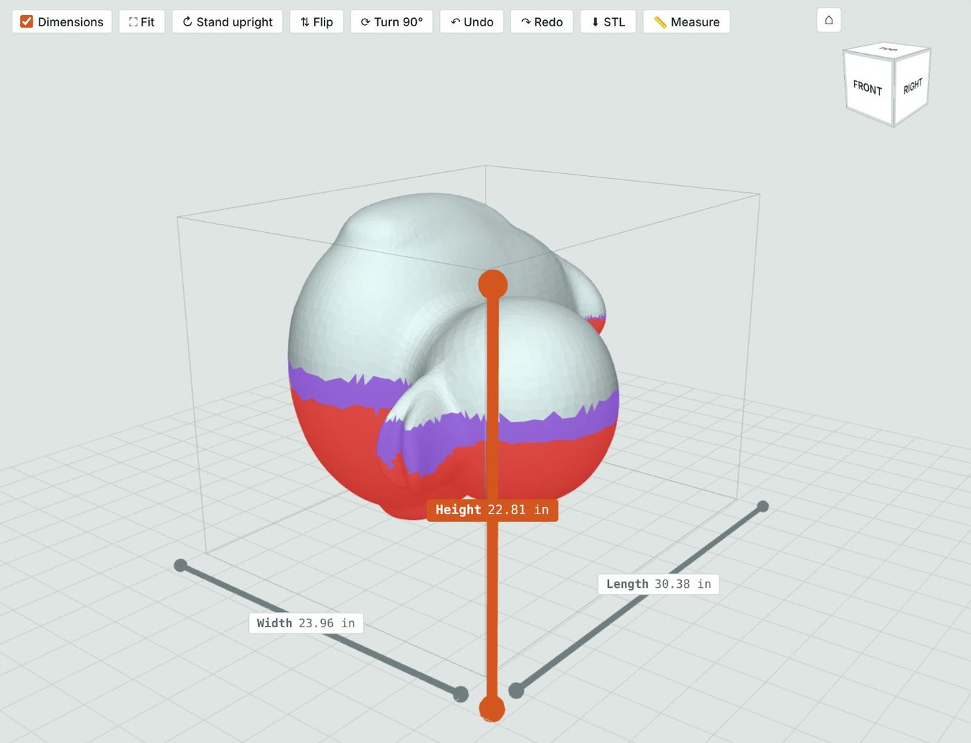Image resolution: width=971 pixels, height=743 pixels.
Task: Select the left endpoint of width line
Action: (x=180, y=566)
